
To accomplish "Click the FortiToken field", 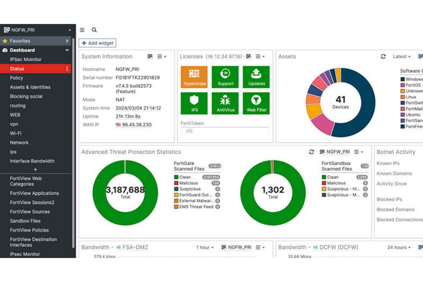I will click(x=225, y=131).
